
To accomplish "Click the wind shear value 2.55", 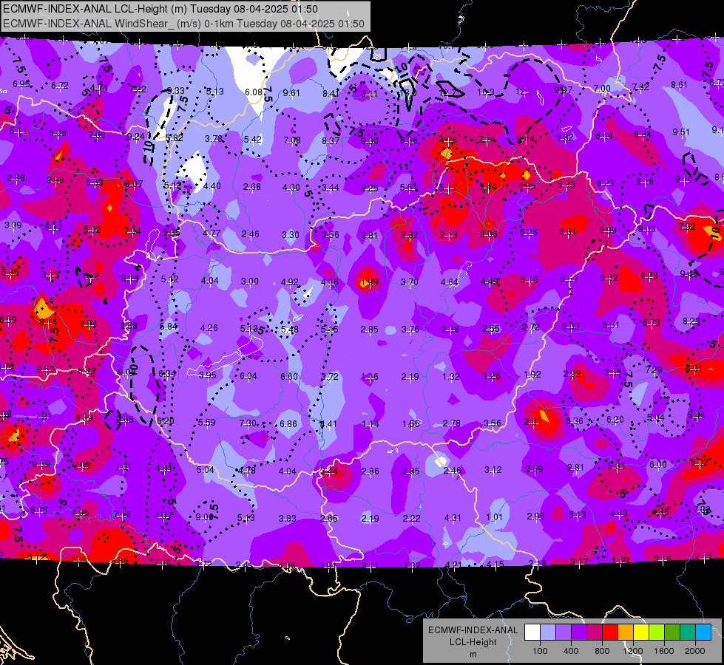I will 491,329.
